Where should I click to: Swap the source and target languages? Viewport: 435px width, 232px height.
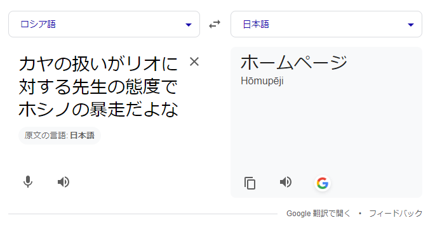coord(215,24)
